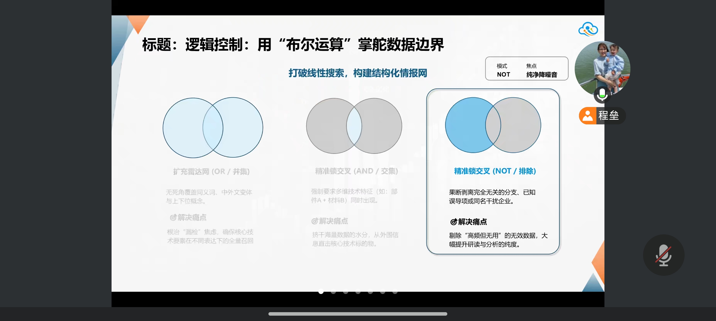Viewport: 716px width, 321px height.
Task: Click text 根治“漏检”焦虑
Action: [191, 232]
